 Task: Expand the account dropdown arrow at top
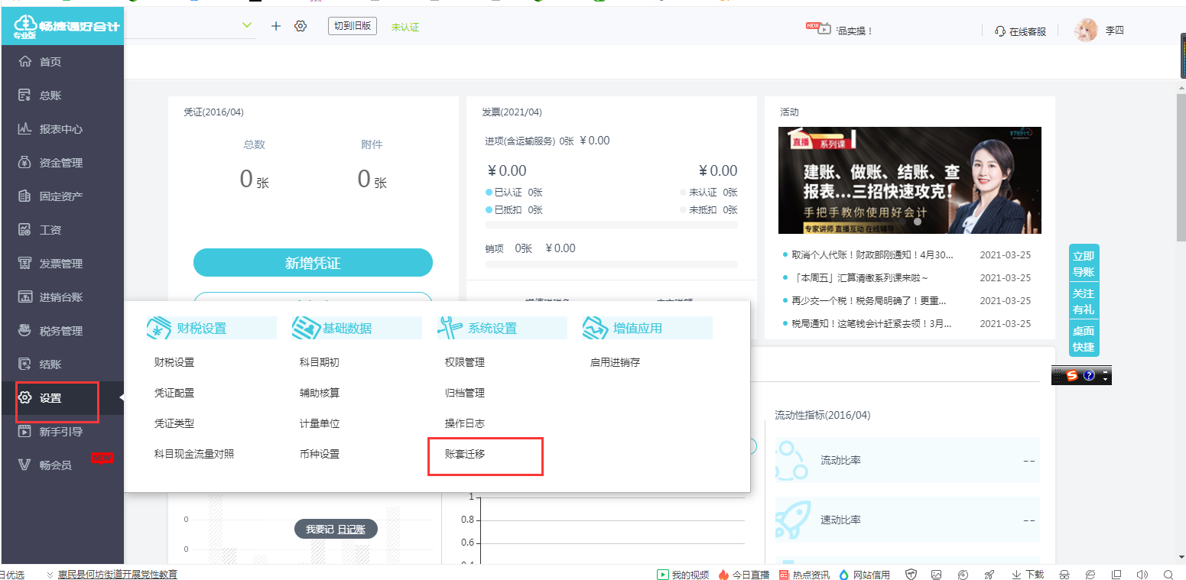click(247, 26)
